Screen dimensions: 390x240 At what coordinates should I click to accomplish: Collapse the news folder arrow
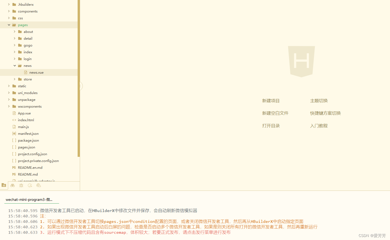pos(14,66)
